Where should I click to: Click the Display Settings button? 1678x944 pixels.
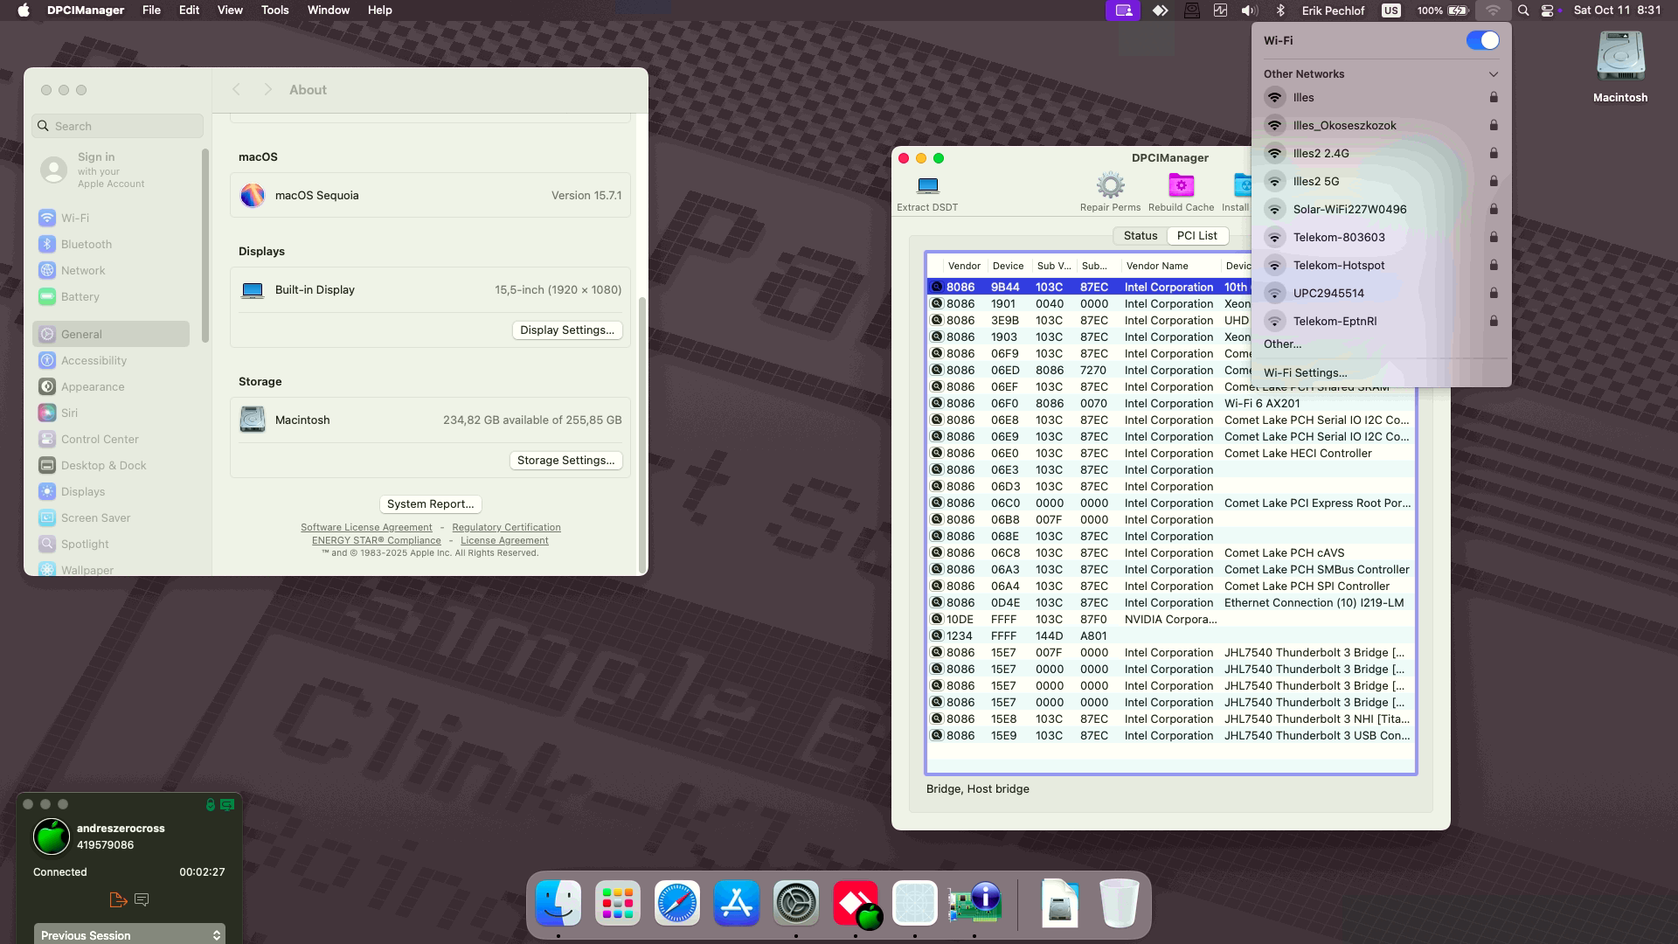tap(567, 330)
